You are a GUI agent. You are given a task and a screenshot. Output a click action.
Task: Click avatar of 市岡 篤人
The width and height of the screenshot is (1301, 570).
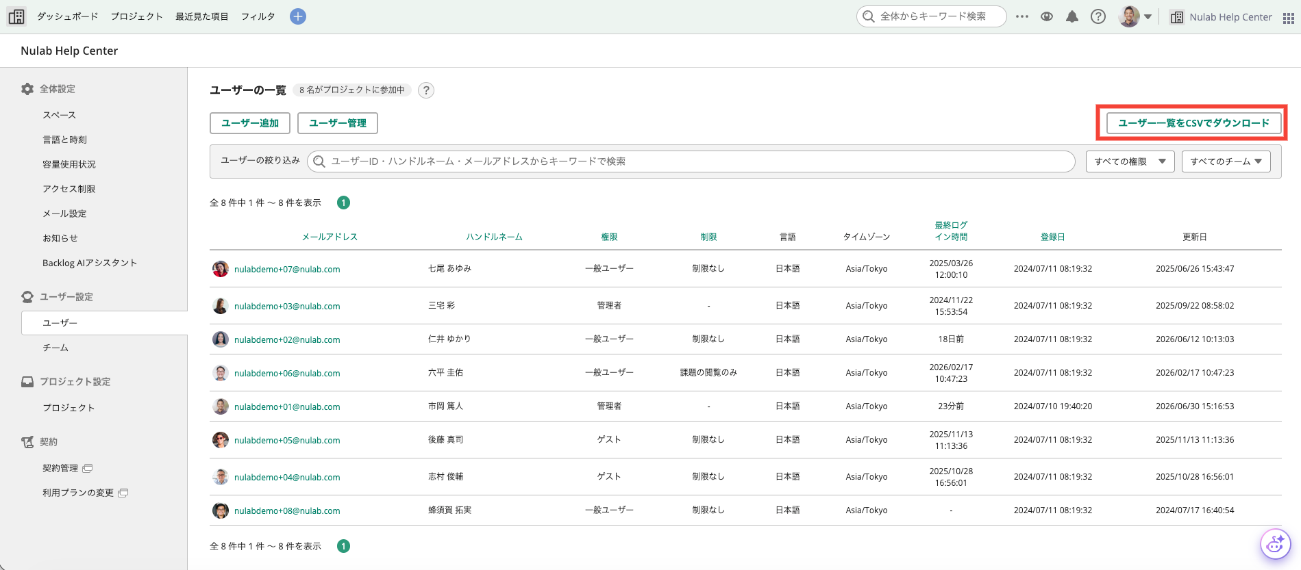[x=221, y=406]
